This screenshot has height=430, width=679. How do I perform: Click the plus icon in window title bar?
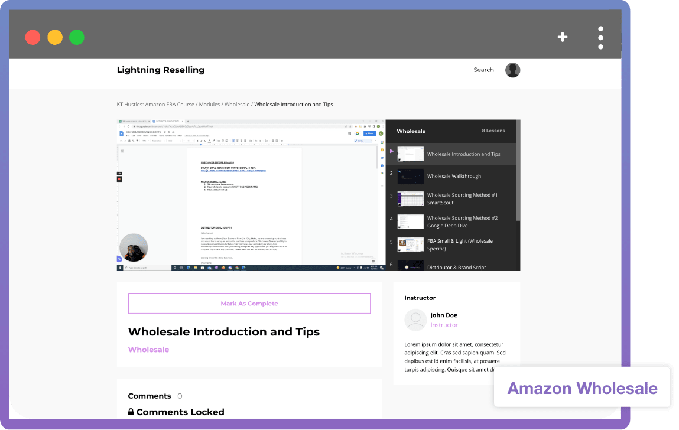[563, 37]
